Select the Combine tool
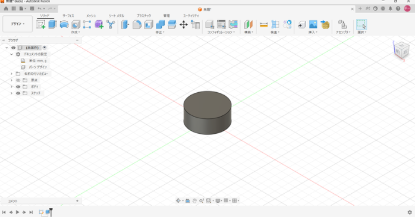 click(160, 24)
